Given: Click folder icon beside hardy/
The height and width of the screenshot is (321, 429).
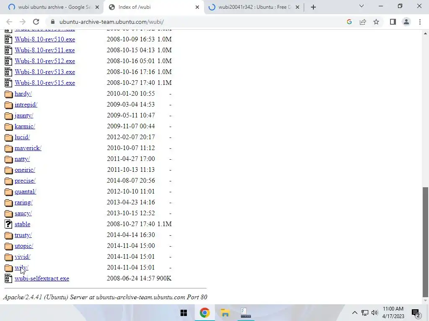Looking at the screenshot, I should [9, 94].
